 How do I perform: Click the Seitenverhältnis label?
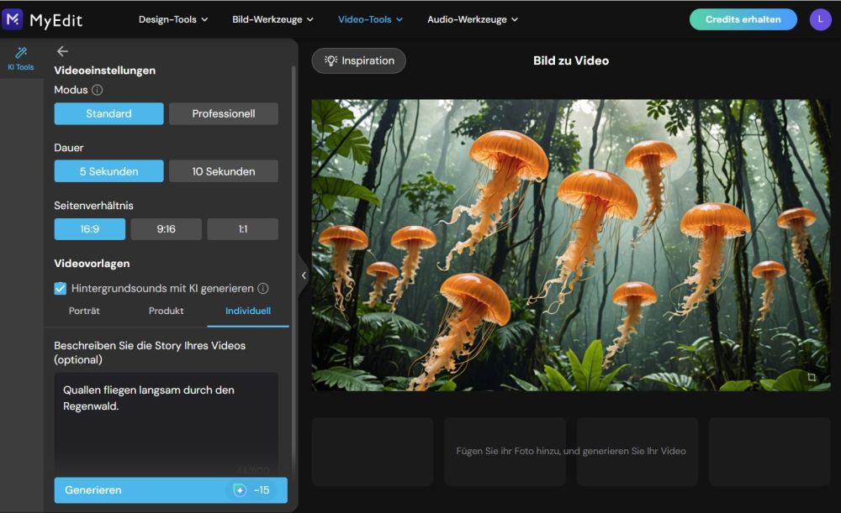tap(93, 206)
